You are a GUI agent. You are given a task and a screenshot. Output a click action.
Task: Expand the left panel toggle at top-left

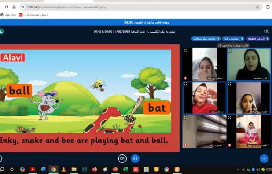1,32
